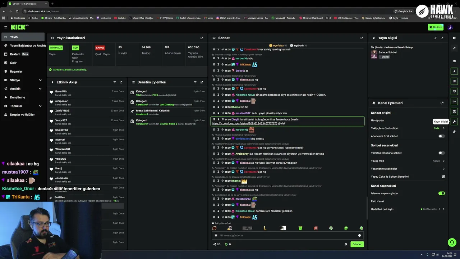Open the x.com buzzspor link in chat
The width and height of the screenshot is (460, 259).
244,123
